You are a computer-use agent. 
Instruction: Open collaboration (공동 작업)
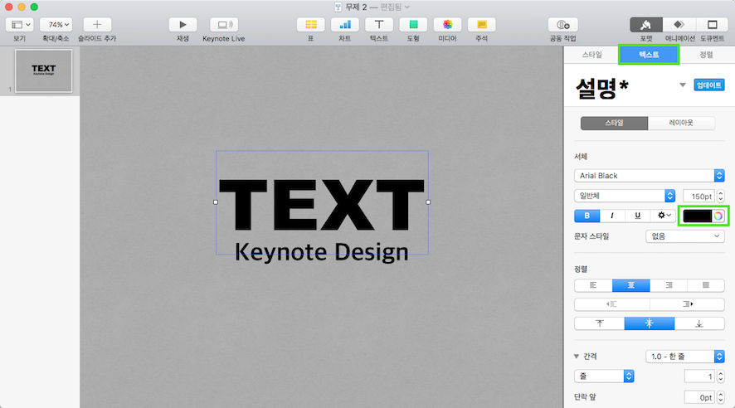[562, 24]
